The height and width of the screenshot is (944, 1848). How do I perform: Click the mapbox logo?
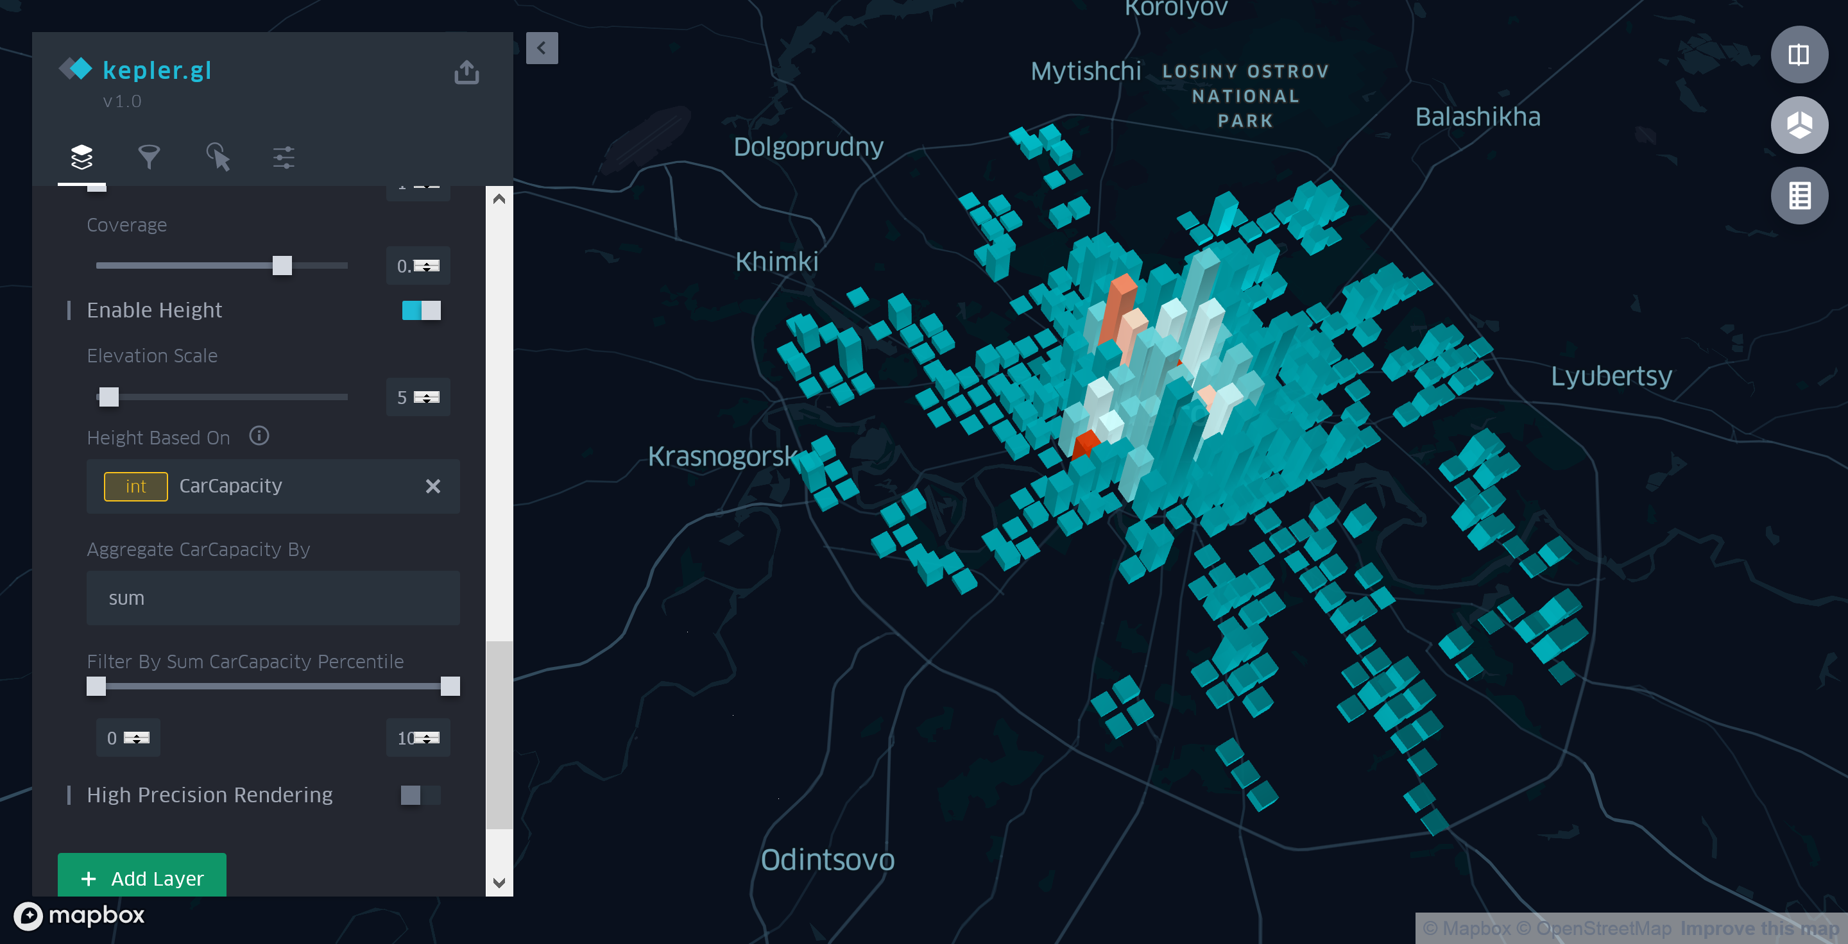80,915
